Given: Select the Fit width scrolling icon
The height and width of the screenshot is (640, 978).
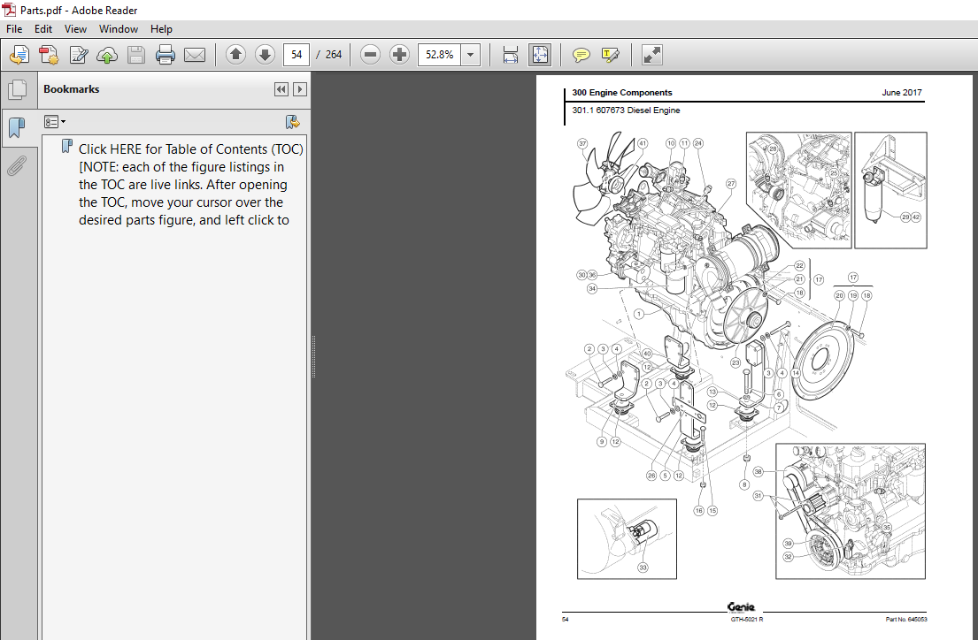Looking at the screenshot, I should 510,55.
